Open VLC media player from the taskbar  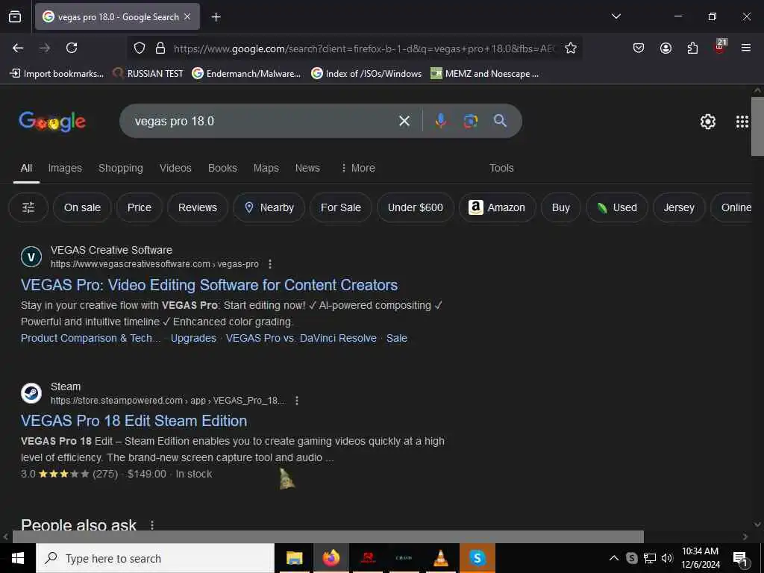point(441,558)
